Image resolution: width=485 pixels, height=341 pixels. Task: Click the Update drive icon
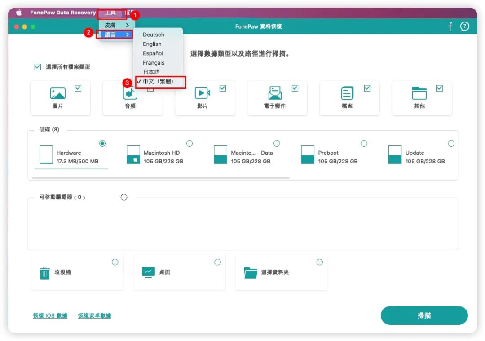click(x=395, y=155)
